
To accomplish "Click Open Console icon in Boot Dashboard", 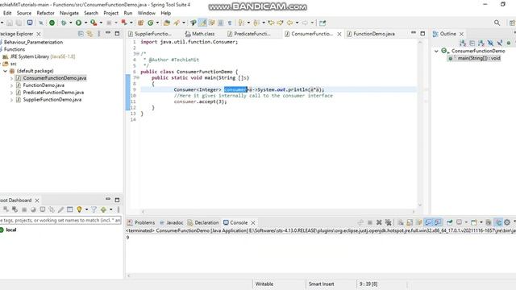I will (43, 209).
